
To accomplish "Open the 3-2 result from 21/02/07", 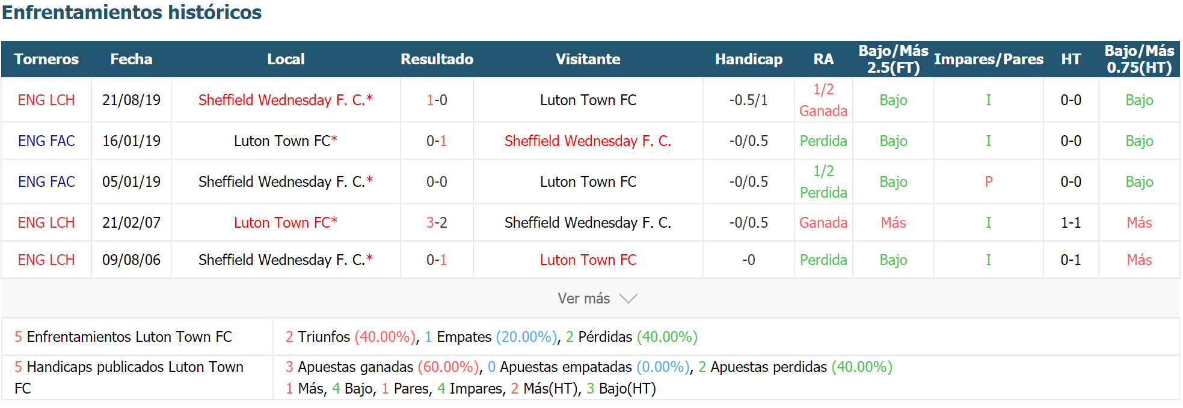I will [437, 223].
